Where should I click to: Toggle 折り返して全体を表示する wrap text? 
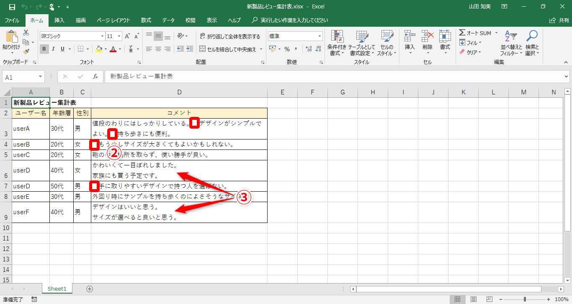230,36
